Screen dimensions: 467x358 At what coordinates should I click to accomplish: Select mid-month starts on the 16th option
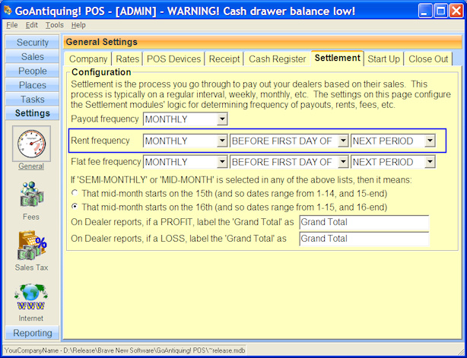75,207
